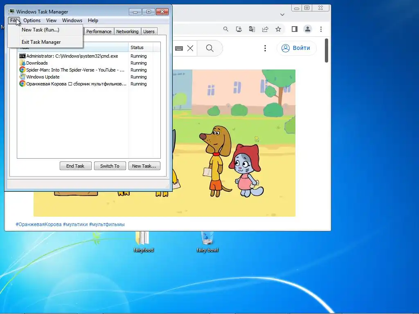Switch to the Performance tab
The height and width of the screenshot is (314, 419).
click(x=99, y=31)
